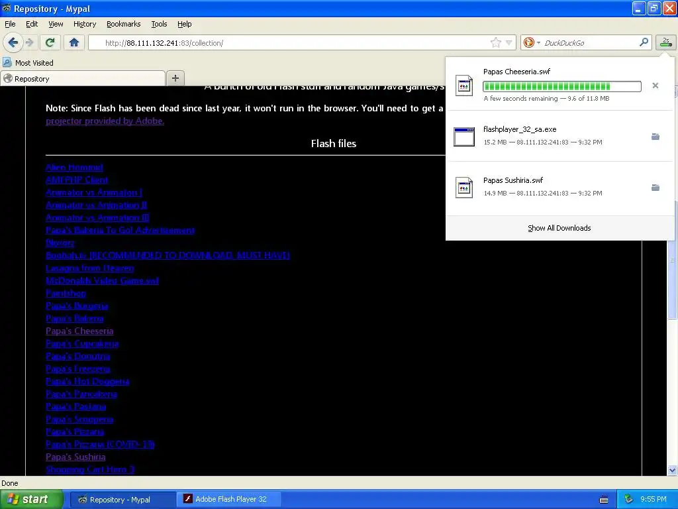Image resolution: width=678 pixels, height=509 pixels.
Task: Open the File menu
Action: 10,24
